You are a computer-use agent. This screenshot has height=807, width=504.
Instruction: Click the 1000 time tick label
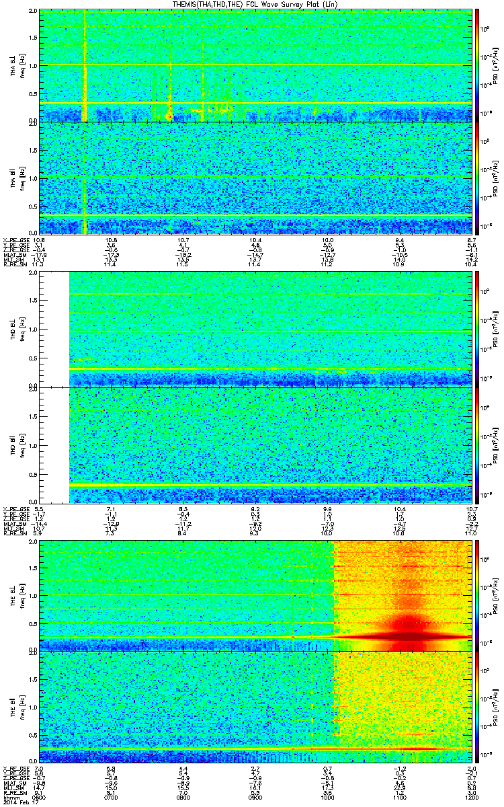coord(327,796)
